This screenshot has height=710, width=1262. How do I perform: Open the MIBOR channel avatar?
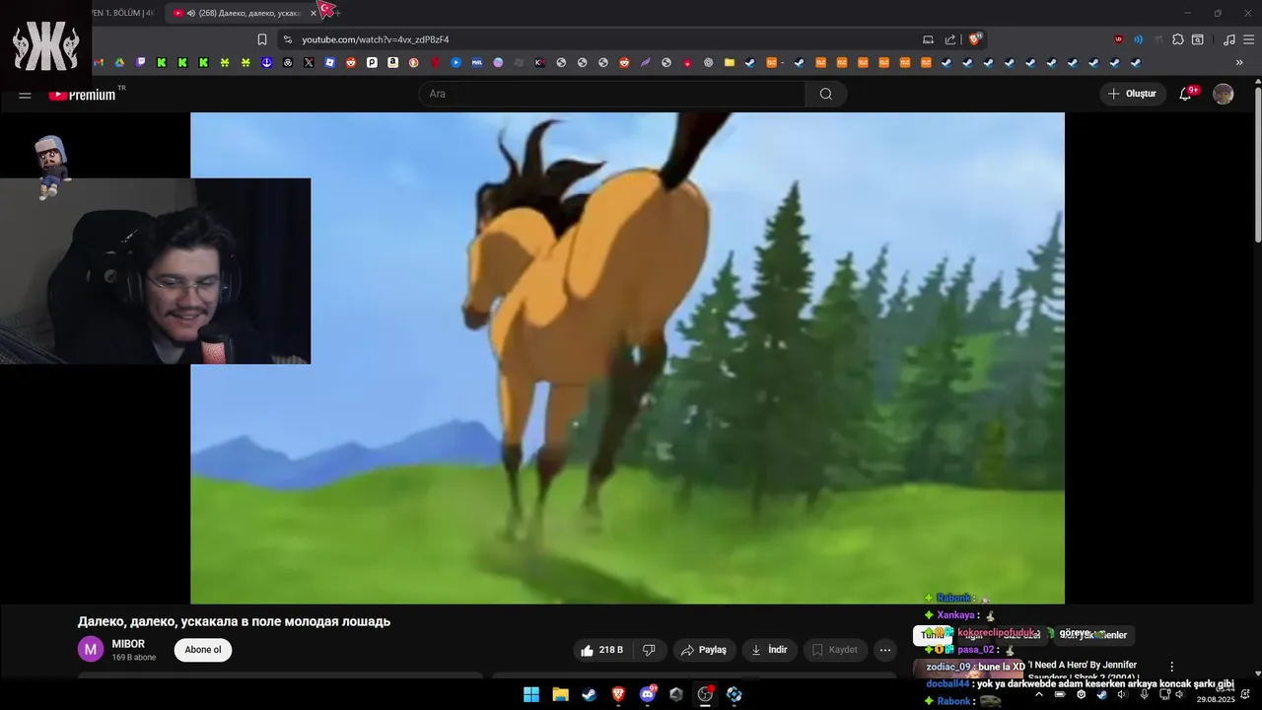[x=91, y=649]
